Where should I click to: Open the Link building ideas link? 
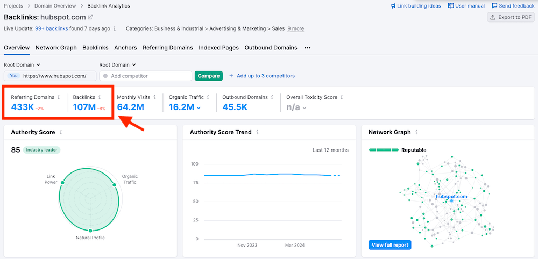[x=415, y=6]
